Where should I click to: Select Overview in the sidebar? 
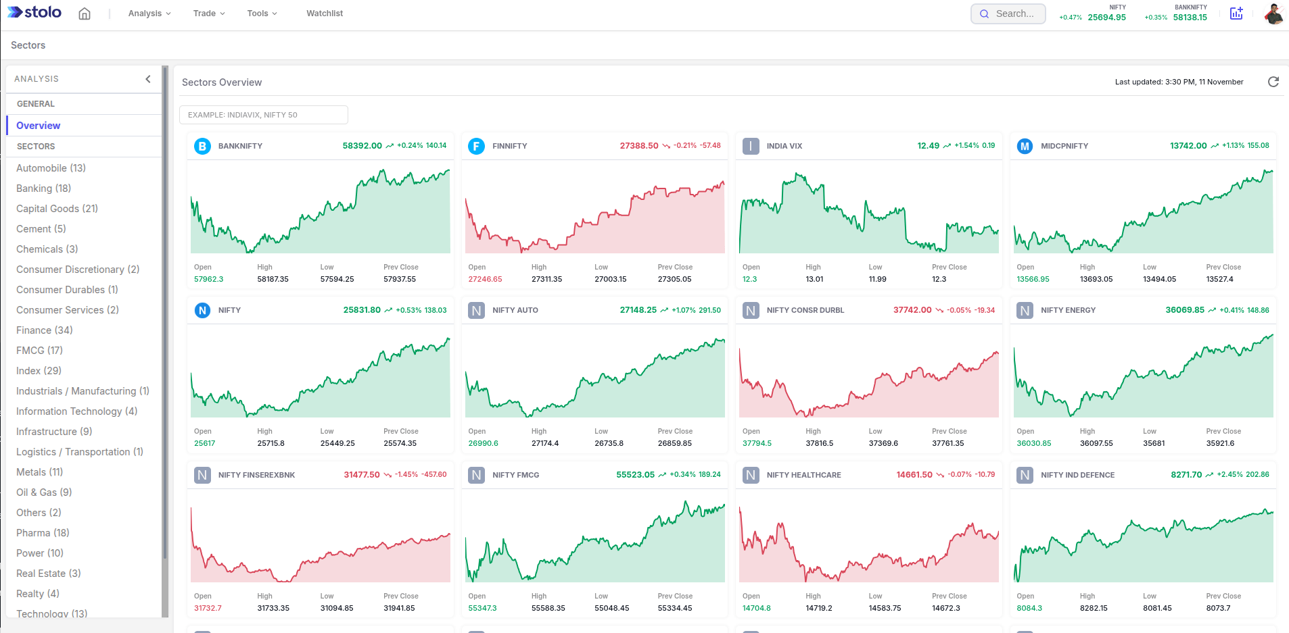39,126
